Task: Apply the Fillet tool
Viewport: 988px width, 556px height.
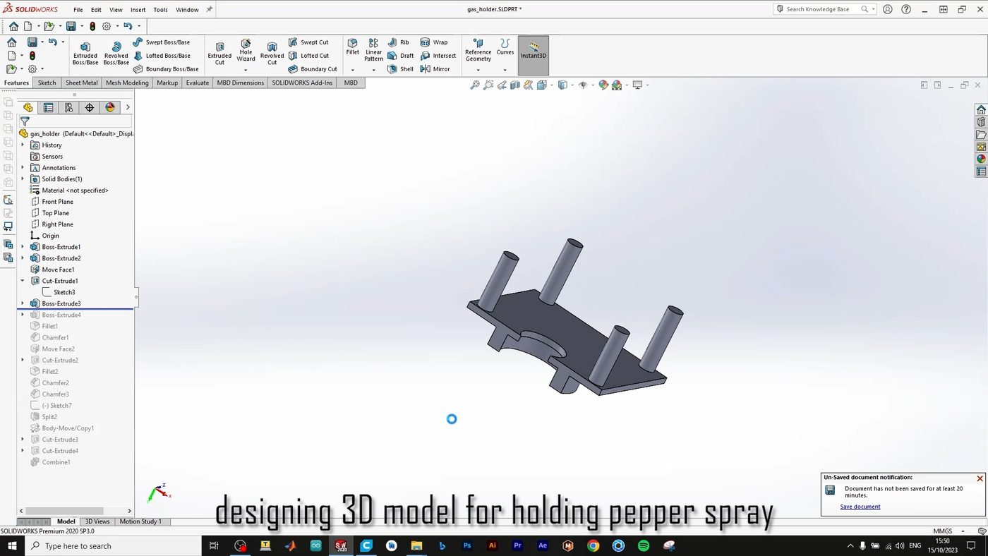Action: point(352,47)
